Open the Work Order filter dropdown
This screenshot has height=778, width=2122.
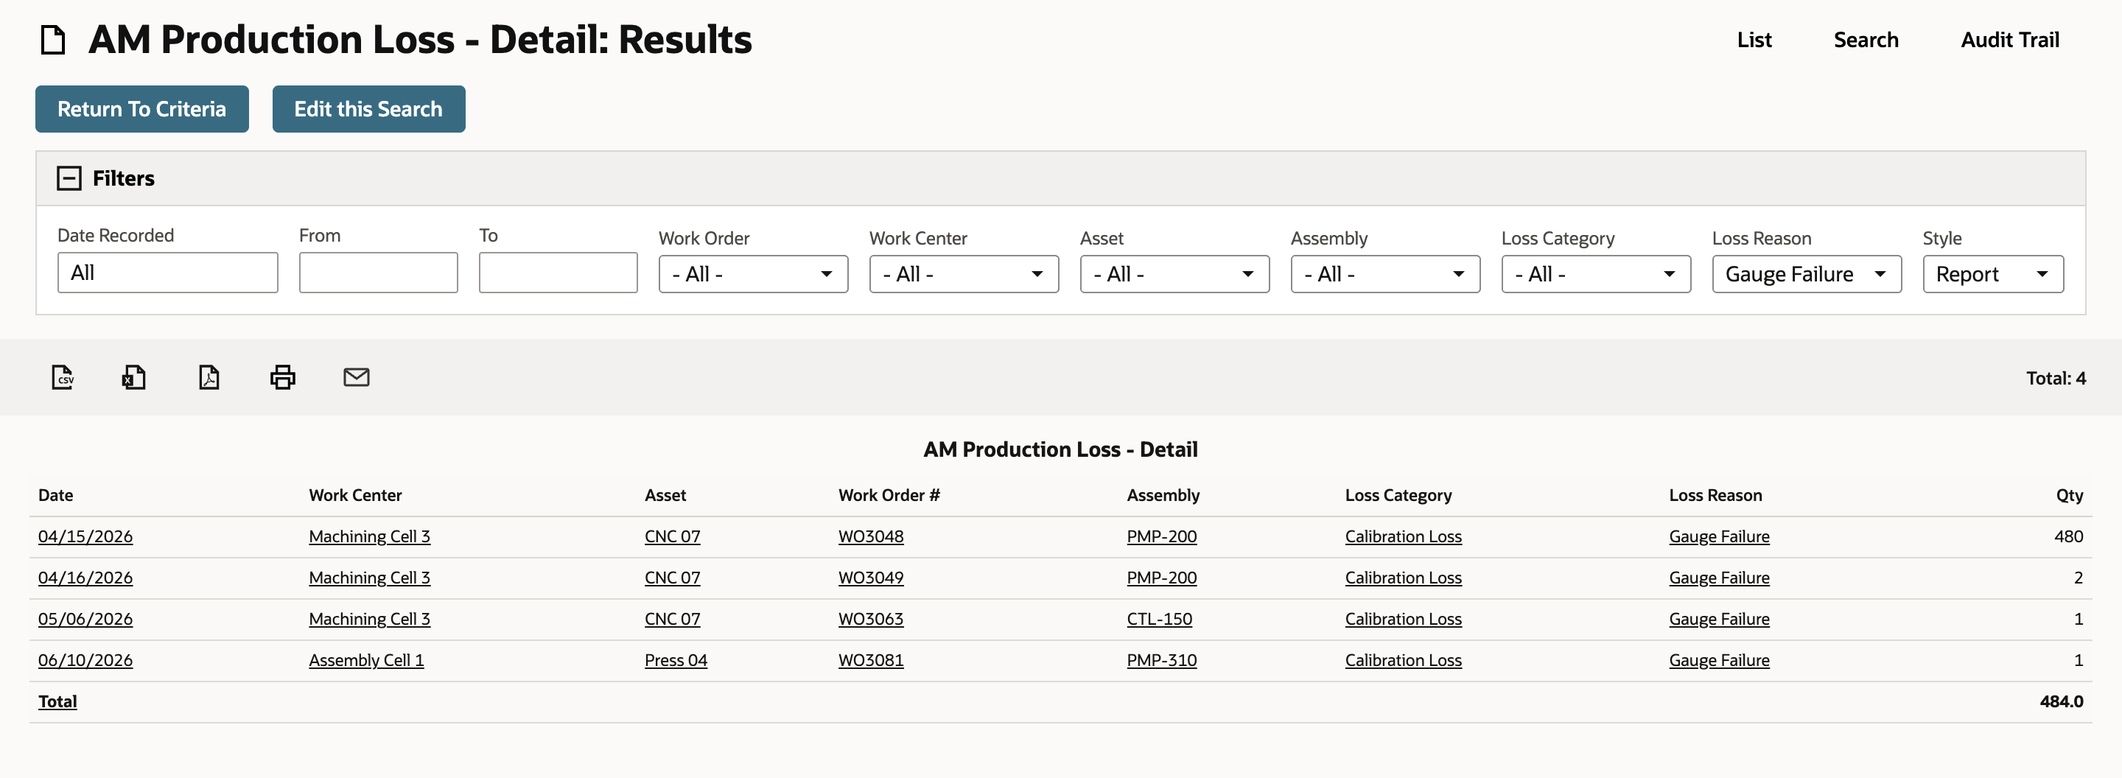753,274
